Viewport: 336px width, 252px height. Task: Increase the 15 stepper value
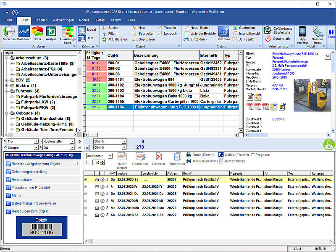[102, 162]
